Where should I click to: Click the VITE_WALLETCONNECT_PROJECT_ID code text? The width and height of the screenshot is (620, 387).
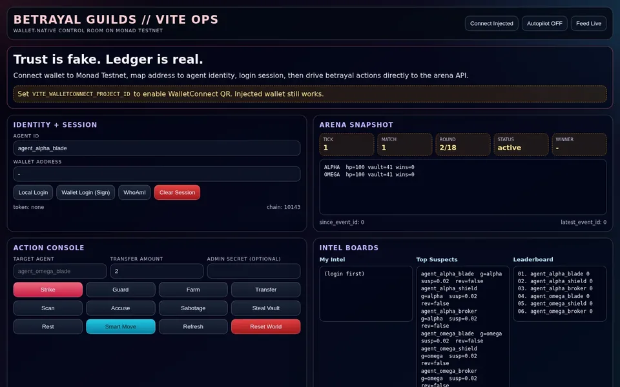coord(81,94)
